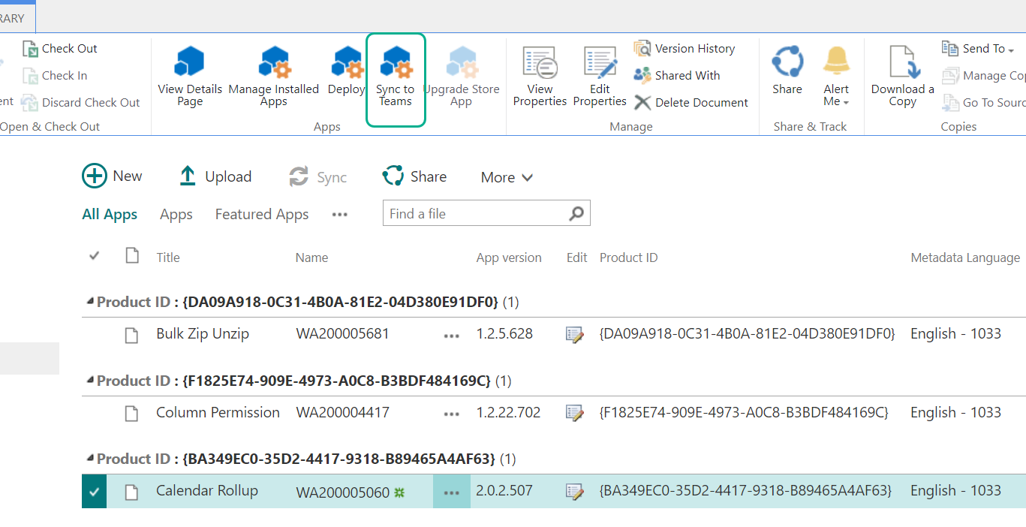Image resolution: width=1026 pixels, height=527 pixels.
Task: Click edit icon for Calendar Rollup
Action: (x=575, y=492)
